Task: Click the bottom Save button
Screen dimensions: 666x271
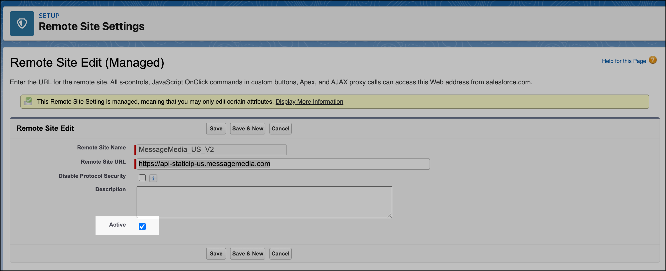Action: click(x=216, y=254)
